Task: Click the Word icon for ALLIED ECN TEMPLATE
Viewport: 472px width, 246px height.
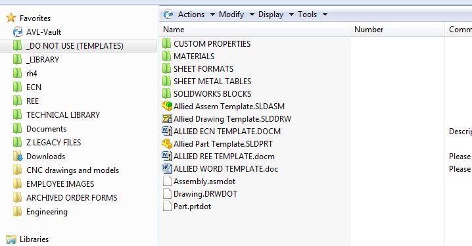Action: tap(167, 131)
